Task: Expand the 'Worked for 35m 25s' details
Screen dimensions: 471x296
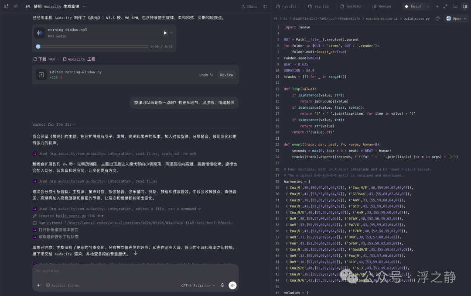Action: (x=54, y=124)
